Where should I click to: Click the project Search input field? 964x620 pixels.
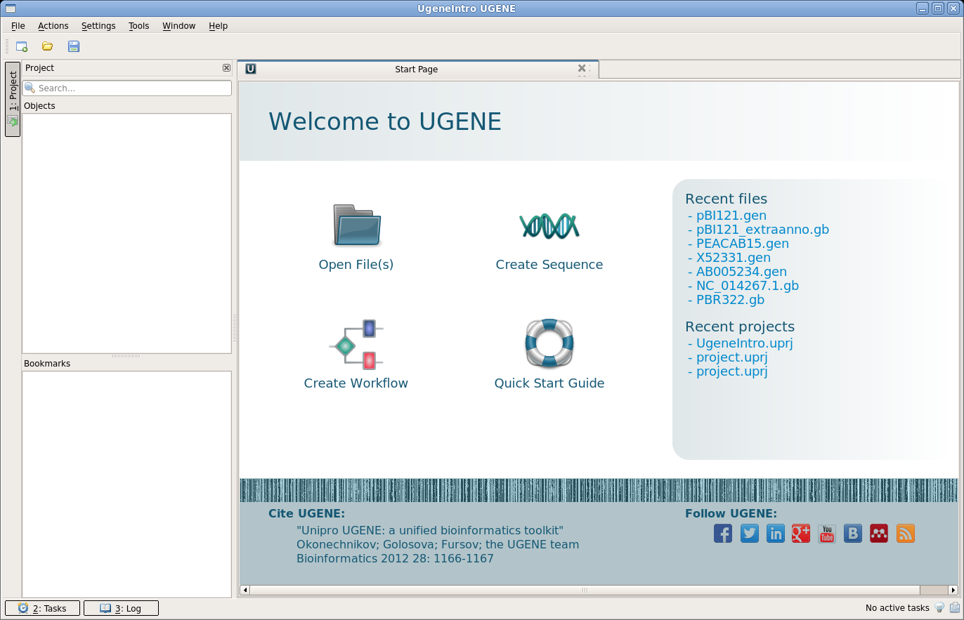tap(127, 88)
